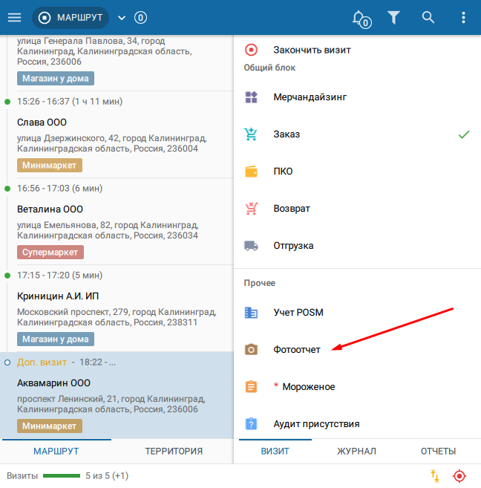This screenshot has width=481, height=488.
Task: Click the Супермаркет tag on Веталина ООО
Action: pyautogui.click(x=50, y=253)
